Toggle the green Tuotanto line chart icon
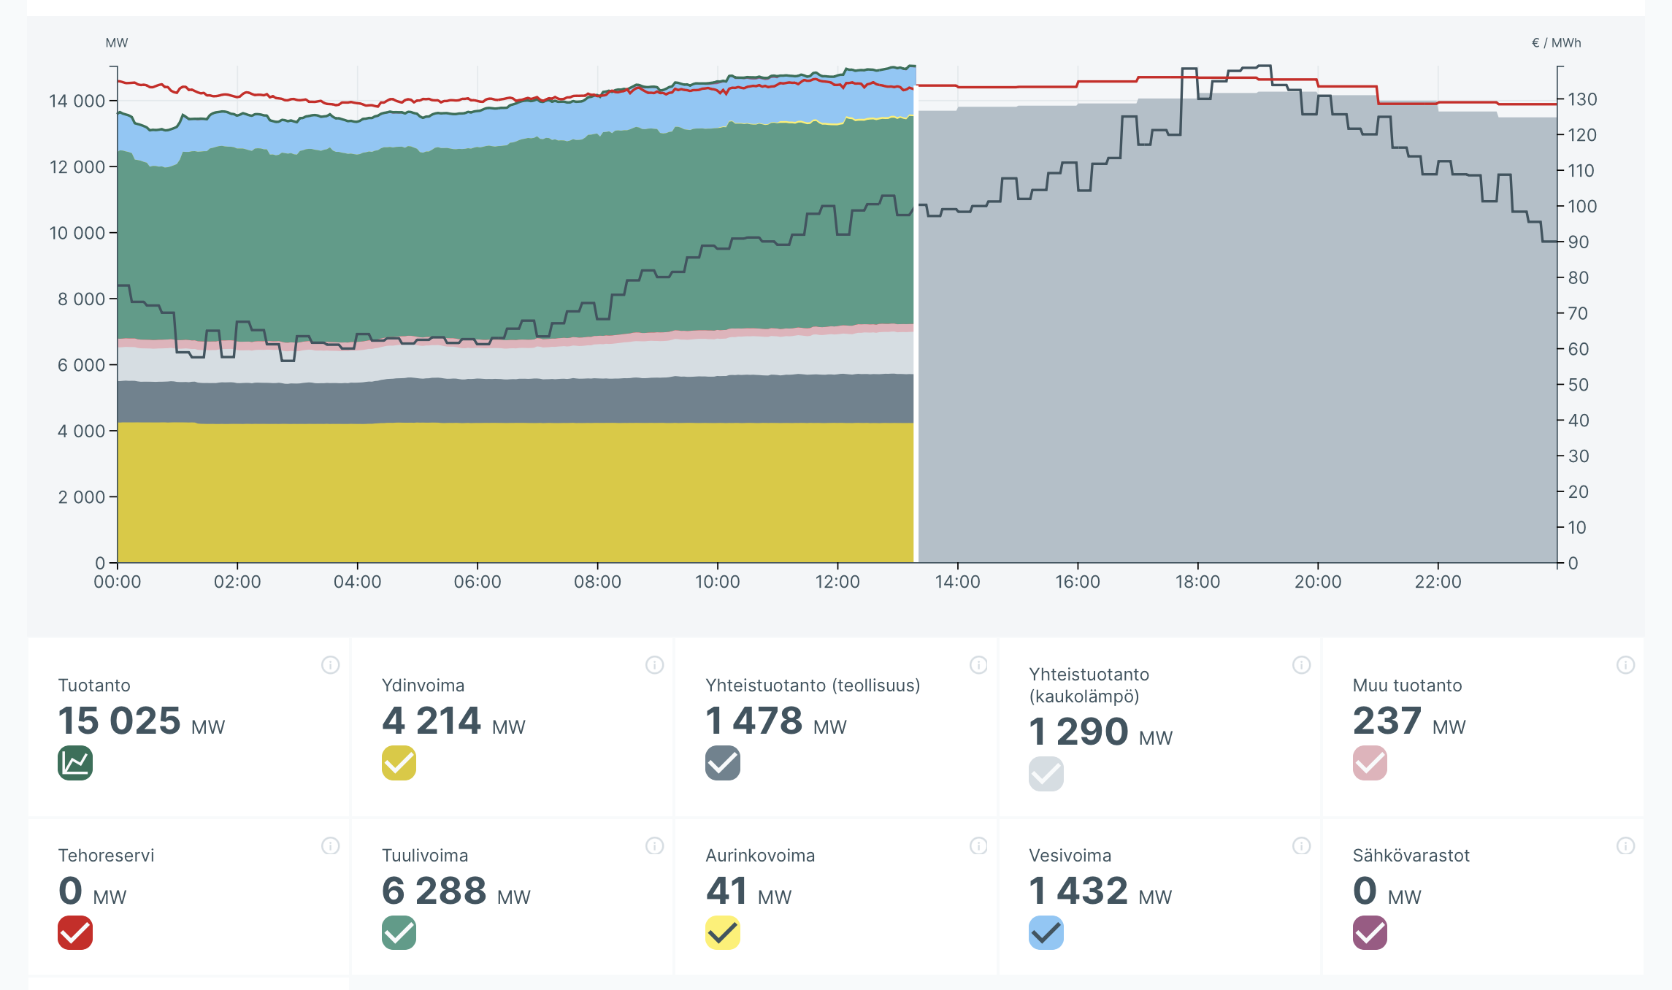 coord(75,763)
